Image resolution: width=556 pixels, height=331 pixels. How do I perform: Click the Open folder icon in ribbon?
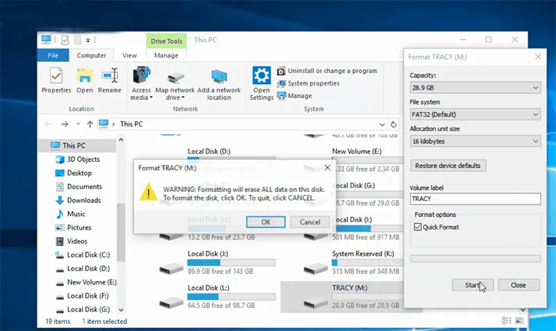(84, 76)
